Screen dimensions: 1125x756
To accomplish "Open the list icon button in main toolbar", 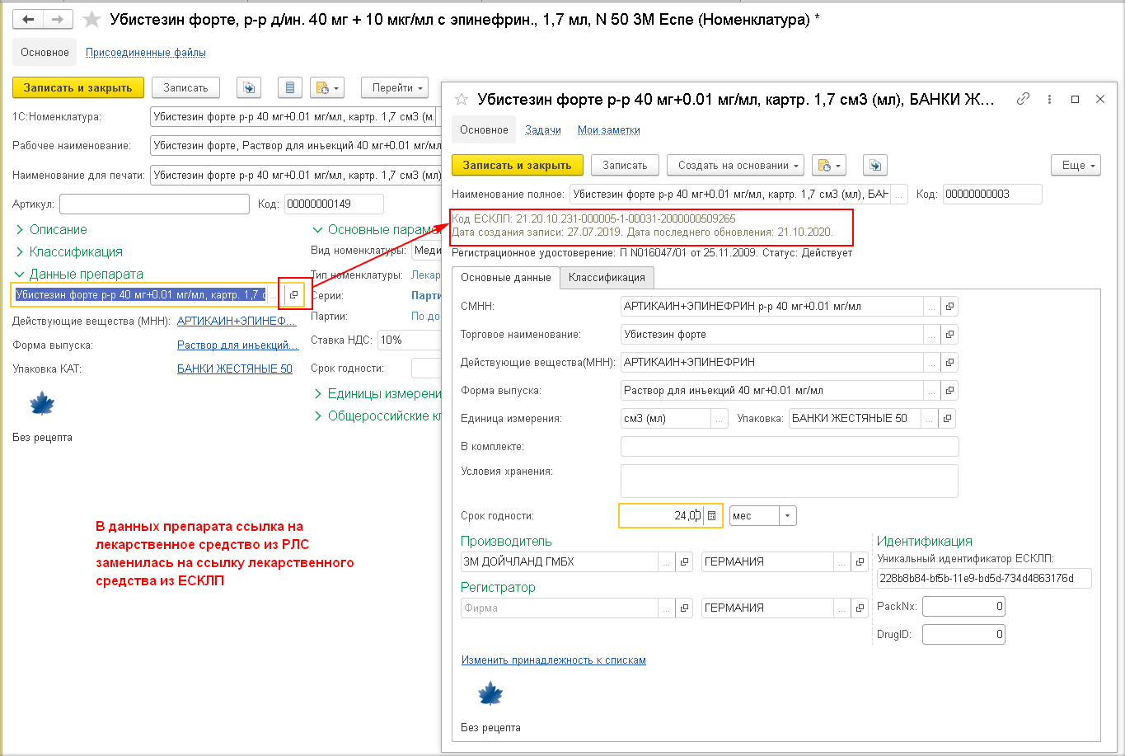I will (289, 87).
